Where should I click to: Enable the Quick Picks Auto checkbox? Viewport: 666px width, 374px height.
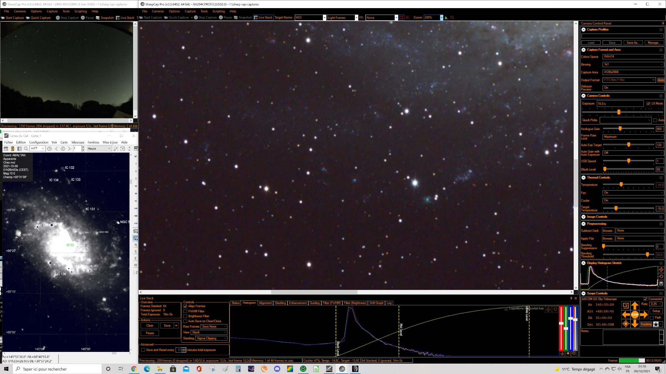coord(655,120)
